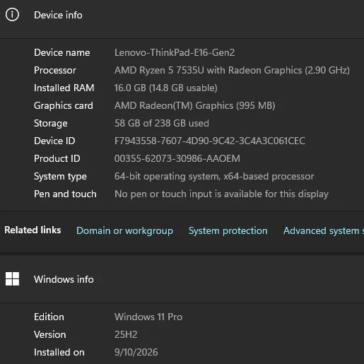Viewport: 364px width, 364px height.
Task: Select Device ID value F7943558-7607-4D90
Action: (210, 141)
